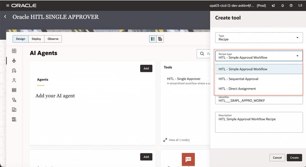306x167 pixels.
Task: Click the 'Oracle HITL SINGLE APPROVER' title
Action: pos(56,17)
